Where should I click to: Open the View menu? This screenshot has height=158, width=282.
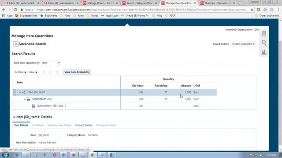click(33, 72)
